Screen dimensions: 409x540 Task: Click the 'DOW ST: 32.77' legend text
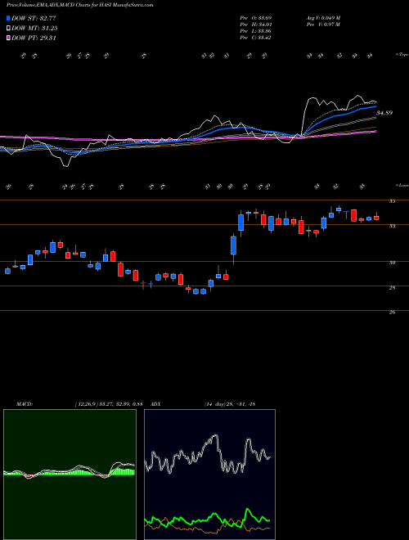click(x=34, y=18)
